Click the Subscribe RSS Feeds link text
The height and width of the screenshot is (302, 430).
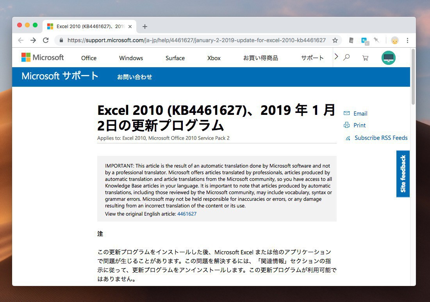click(381, 138)
